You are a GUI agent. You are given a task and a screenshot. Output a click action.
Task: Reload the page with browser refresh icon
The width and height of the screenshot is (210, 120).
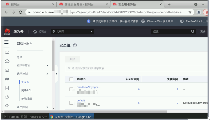21,12
